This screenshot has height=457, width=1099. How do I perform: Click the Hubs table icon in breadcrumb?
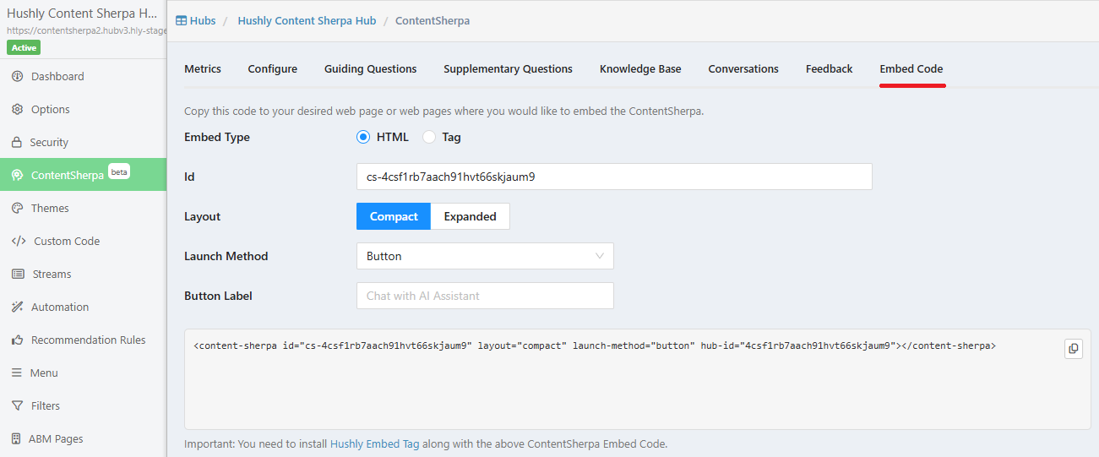click(x=181, y=20)
